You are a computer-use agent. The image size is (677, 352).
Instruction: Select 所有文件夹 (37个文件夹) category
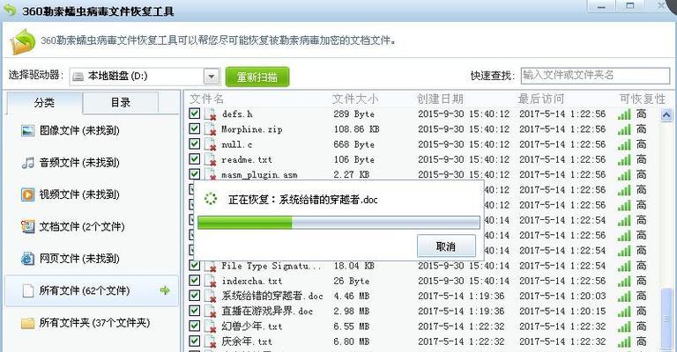click(91, 323)
